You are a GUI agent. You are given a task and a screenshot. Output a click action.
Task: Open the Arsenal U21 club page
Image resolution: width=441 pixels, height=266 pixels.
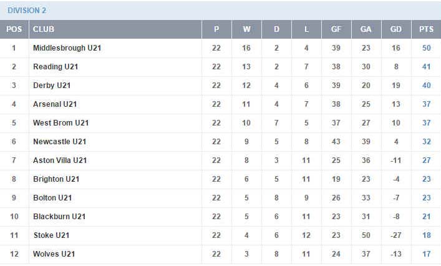tap(55, 104)
